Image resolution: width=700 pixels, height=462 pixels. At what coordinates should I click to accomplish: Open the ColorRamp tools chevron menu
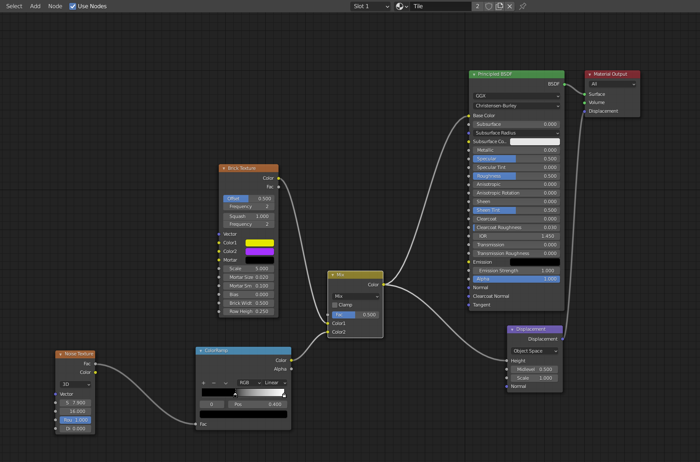(x=225, y=383)
